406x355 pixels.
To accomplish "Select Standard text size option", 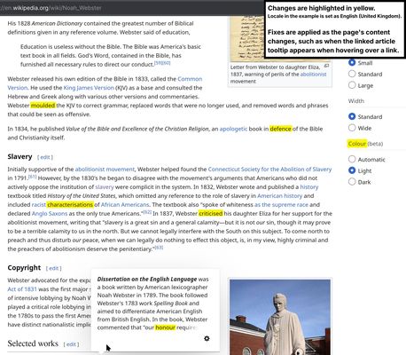I will point(352,74).
